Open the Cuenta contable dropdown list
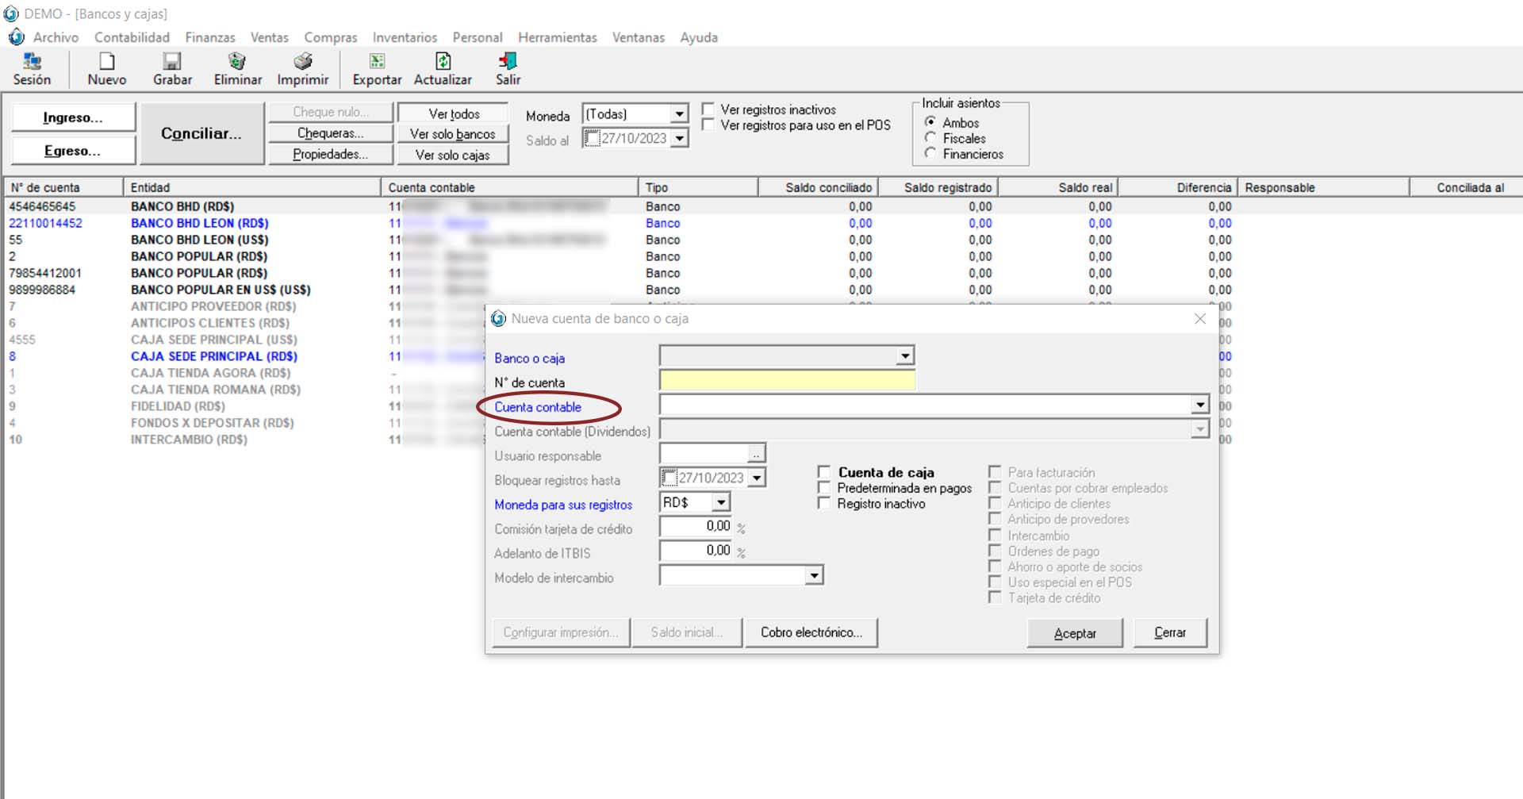Screen dimensions: 1523x799 [1199, 405]
